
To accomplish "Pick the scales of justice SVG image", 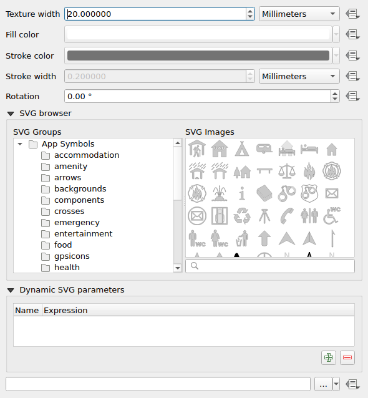I will 287,171.
